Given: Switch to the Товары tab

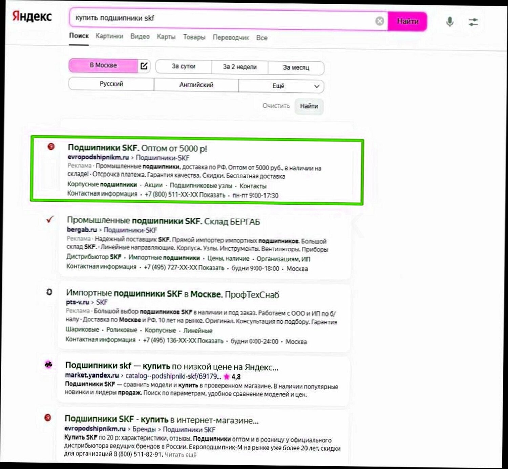Looking at the screenshot, I should click(x=194, y=37).
